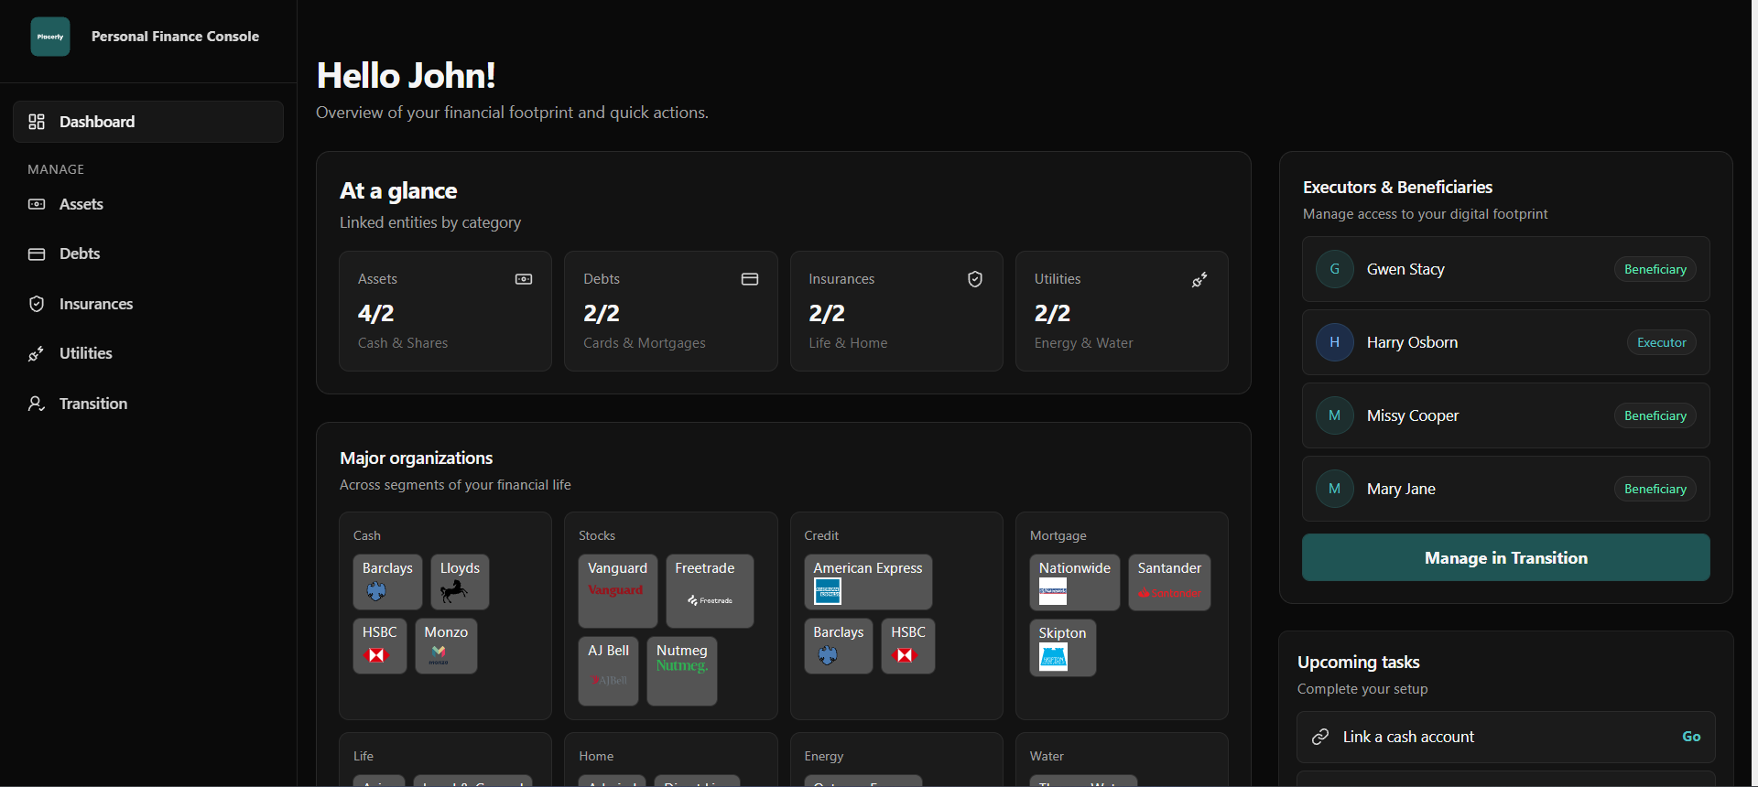Select the Barclays tile under Credit
Image resolution: width=1758 pixels, height=787 pixels.
(839, 646)
